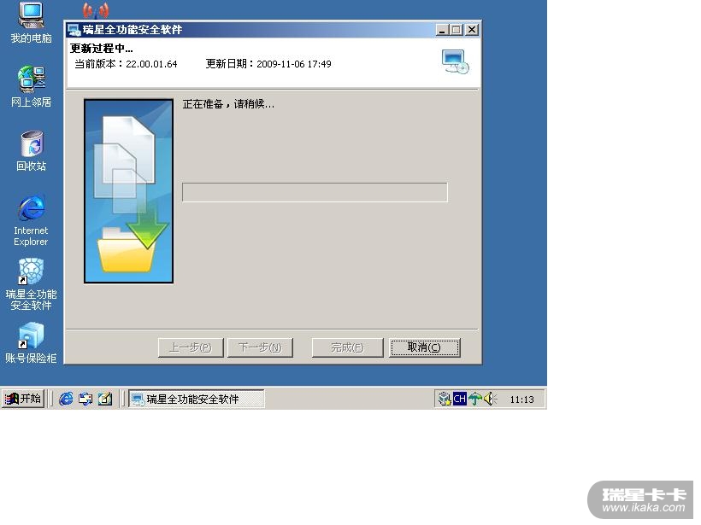Click the 上一步(P) back button
Screen dimensions: 701x525
tap(191, 347)
